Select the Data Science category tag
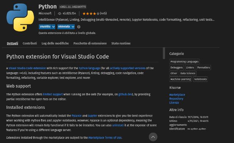Image resolution: width=234 pixels, height=143 pixels. 188,73
